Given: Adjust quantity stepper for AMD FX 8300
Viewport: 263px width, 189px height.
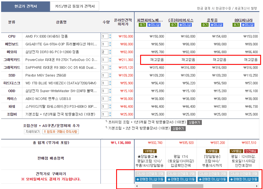Looking at the screenshot, I should coord(110,36).
